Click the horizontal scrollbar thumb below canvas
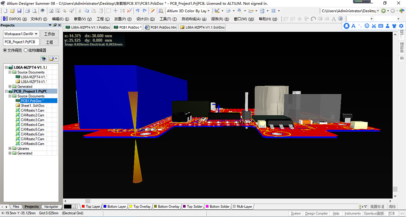The width and height of the screenshot is (406, 217). click(88, 201)
